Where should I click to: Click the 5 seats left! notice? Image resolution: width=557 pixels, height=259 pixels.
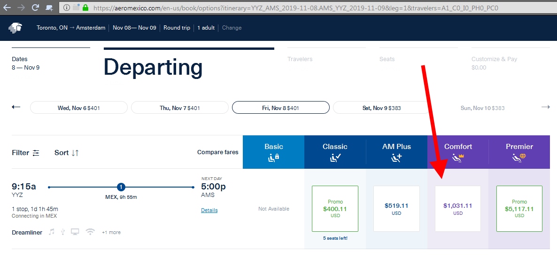(x=335, y=238)
